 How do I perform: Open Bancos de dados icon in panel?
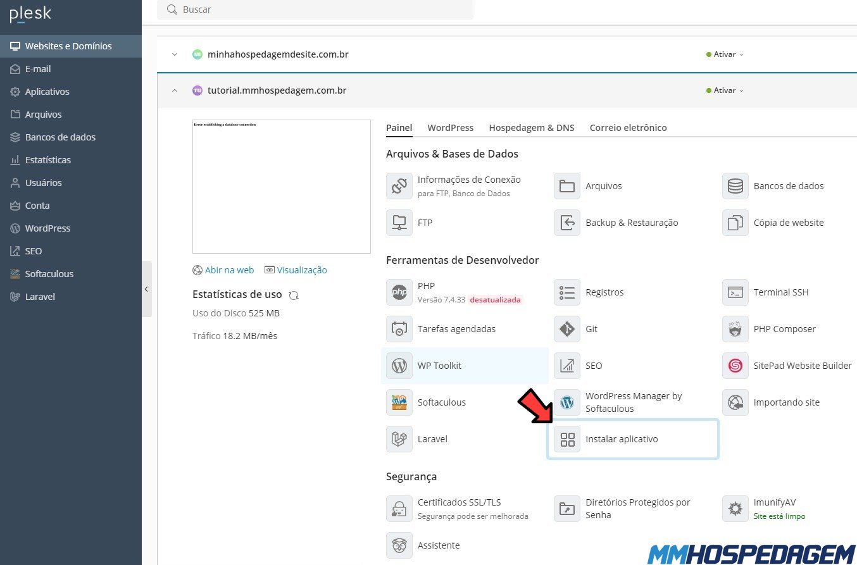click(x=735, y=186)
